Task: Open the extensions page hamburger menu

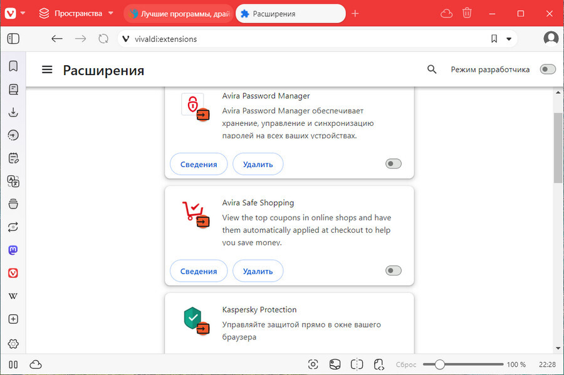Action: (x=47, y=69)
